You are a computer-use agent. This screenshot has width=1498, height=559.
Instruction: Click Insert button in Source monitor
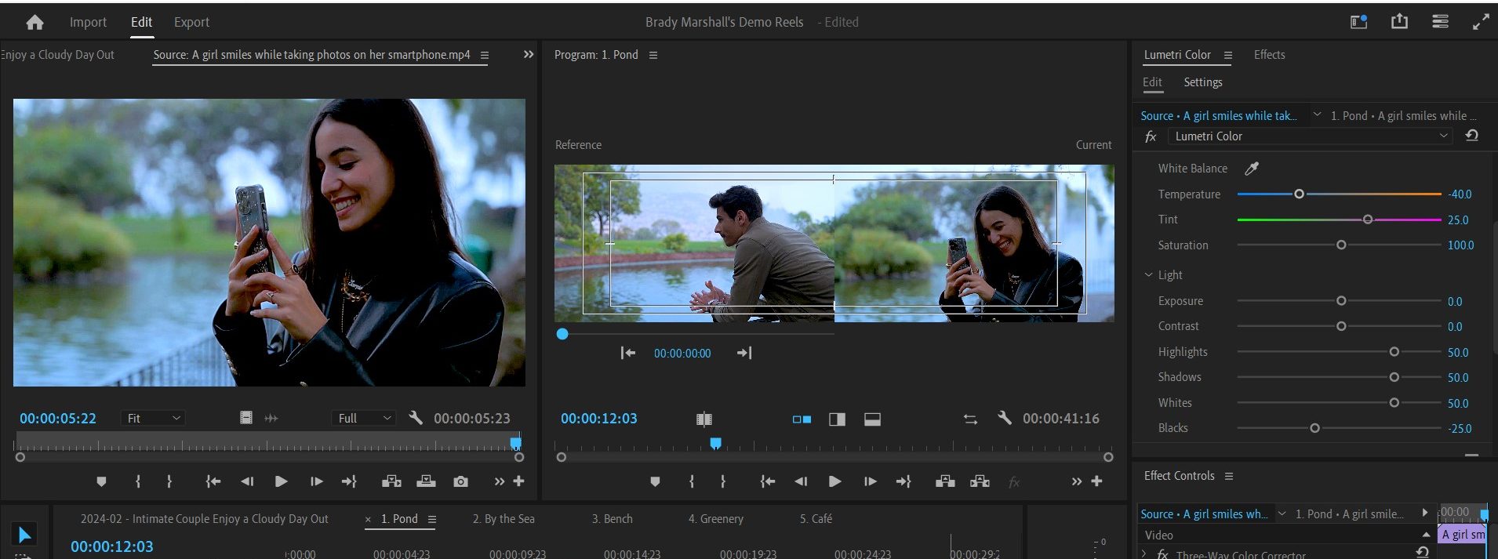coord(391,481)
